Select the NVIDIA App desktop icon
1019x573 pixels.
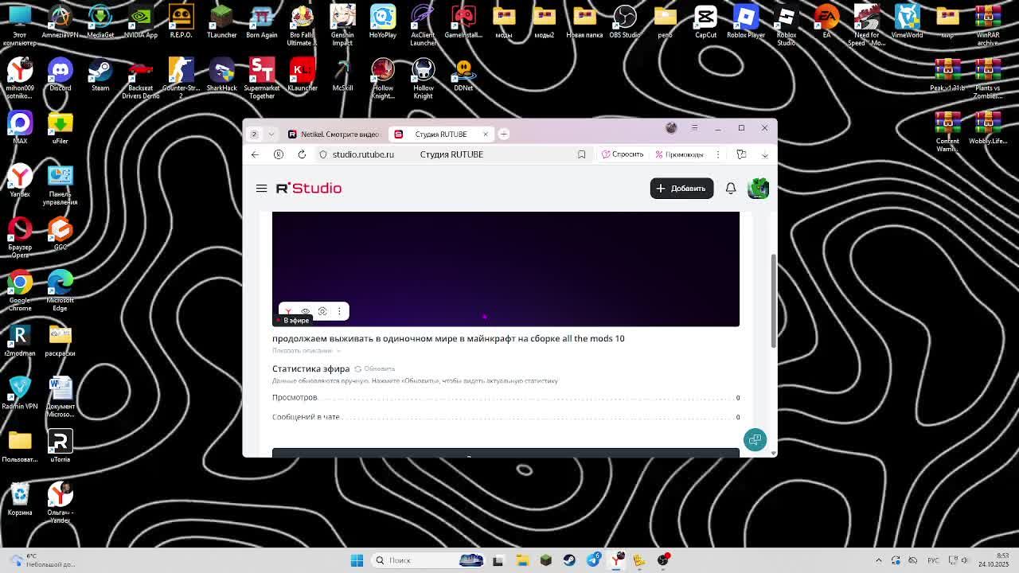pos(140,22)
